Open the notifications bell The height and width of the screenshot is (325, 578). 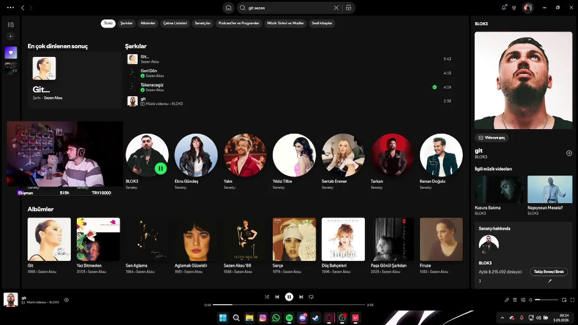point(504,8)
